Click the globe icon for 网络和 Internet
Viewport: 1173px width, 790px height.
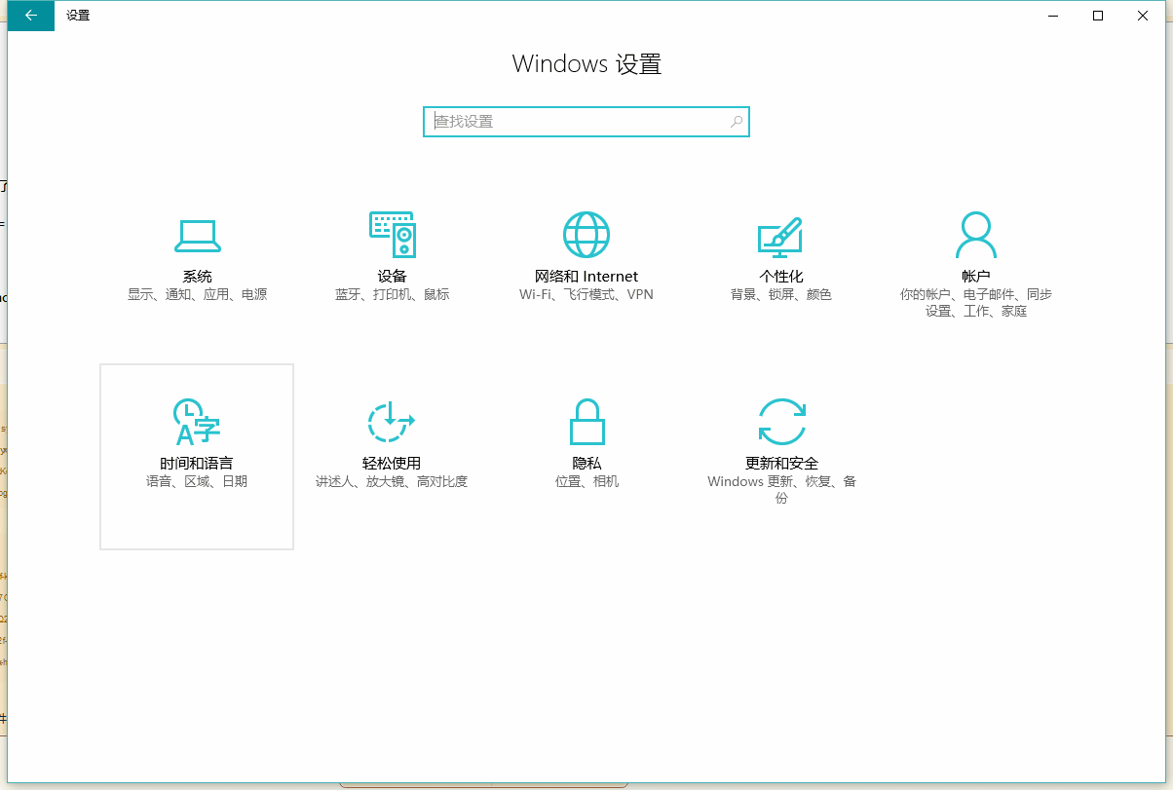pos(586,235)
